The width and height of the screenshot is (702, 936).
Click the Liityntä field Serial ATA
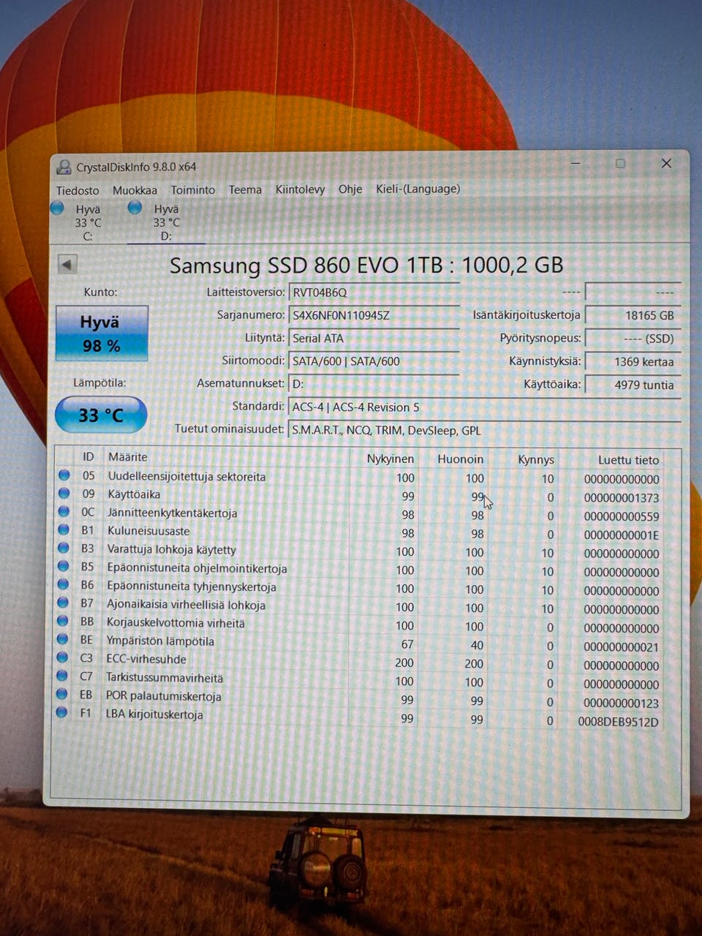tap(374, 338)
